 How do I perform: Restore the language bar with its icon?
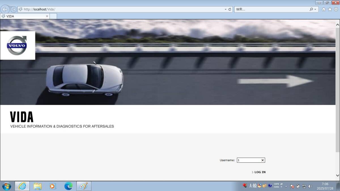click(x=282, y=184)
